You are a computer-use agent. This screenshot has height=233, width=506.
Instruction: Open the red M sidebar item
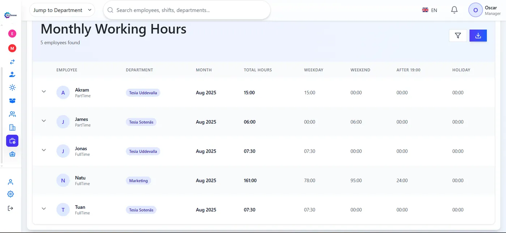pyautogui.click(x=12, y=48)
